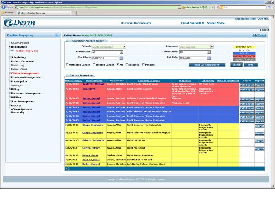Sort by Diagnosis column header
Screen dimensions: 275x215
click(185, 81)
